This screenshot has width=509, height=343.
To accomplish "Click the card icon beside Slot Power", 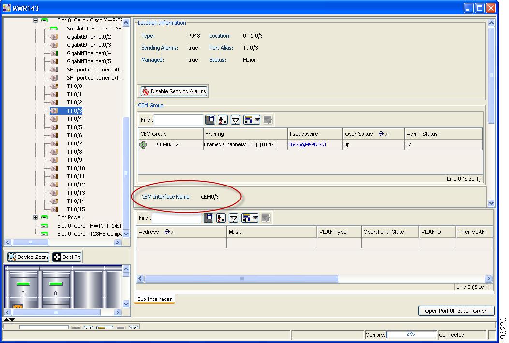I will click(x=44, y=217).
